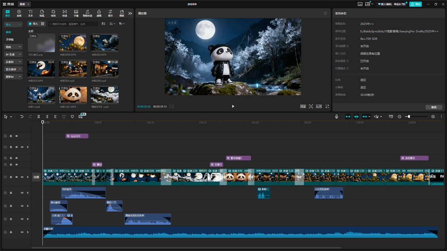The width and height of the screenshot is (447, 251).
Task: Click the focus frame icon in the player
Action: click(x=311, y=107)
